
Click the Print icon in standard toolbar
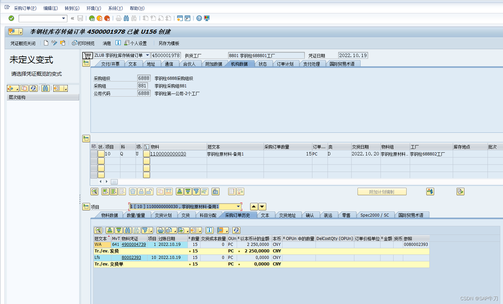(x=119, y=18)
